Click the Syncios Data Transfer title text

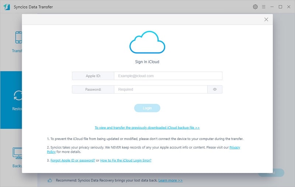pyautogui.click(x=33, y=7)
